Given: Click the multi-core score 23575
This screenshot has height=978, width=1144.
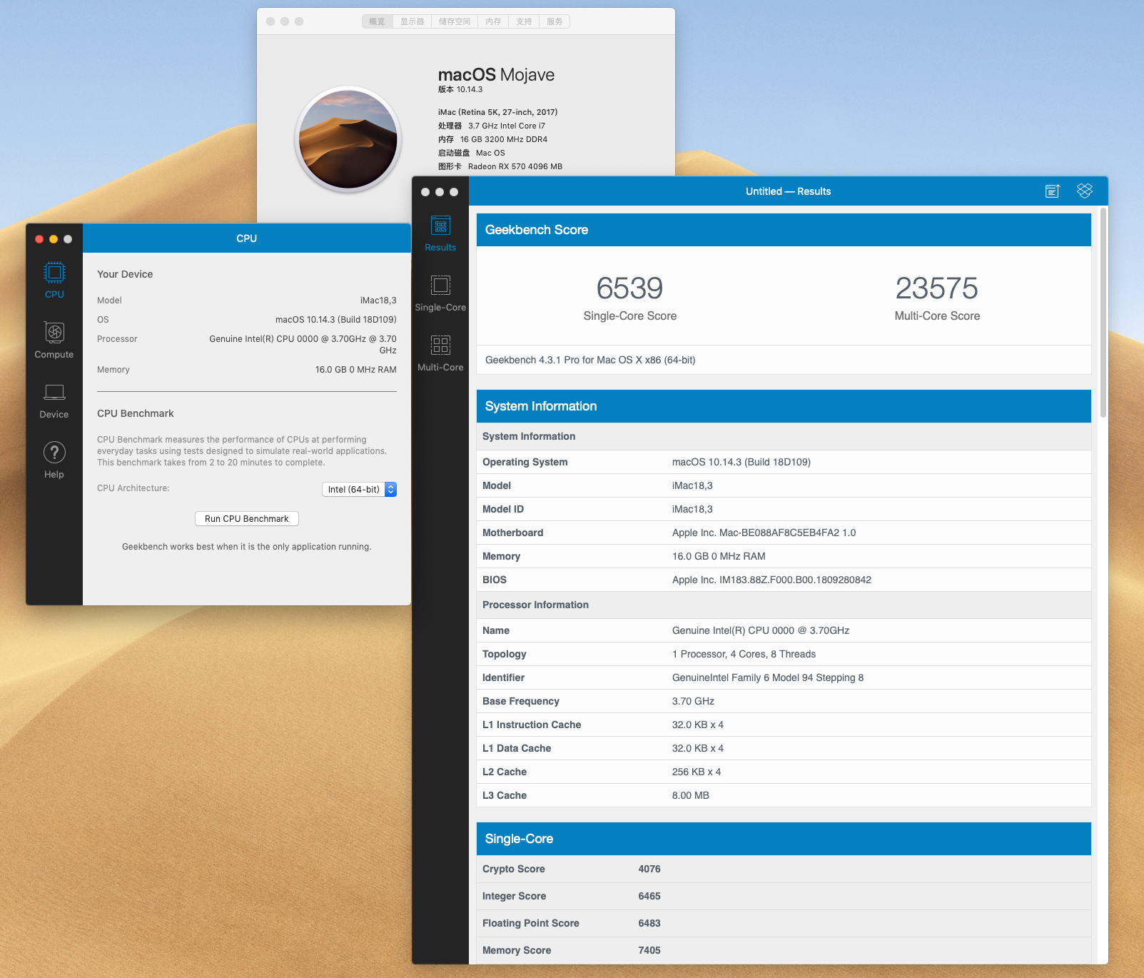Looking at the screenshot, I should point(937,288).
